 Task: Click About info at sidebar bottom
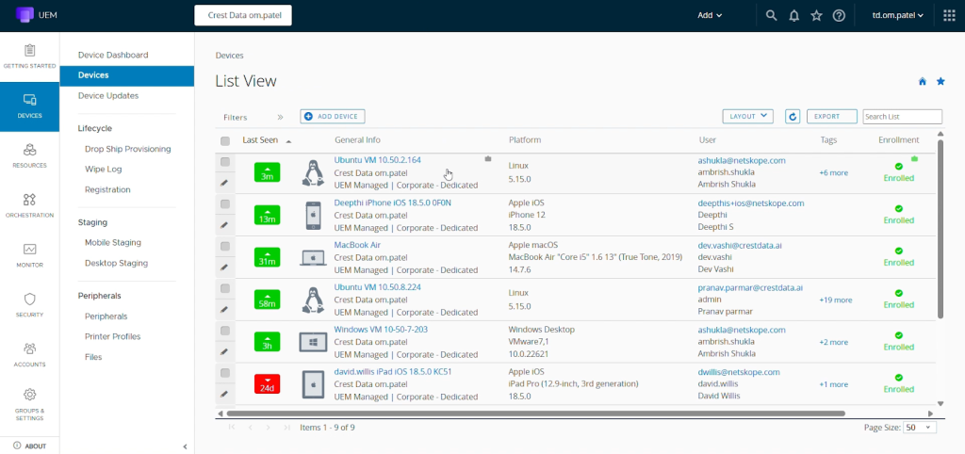pyautogui.click(x=29, y=446)
